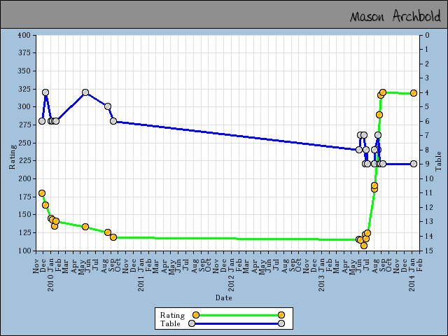Screen dimensions: 448x336
Task: Click the Date axis label below the chart
Action: tap(224, 297)
